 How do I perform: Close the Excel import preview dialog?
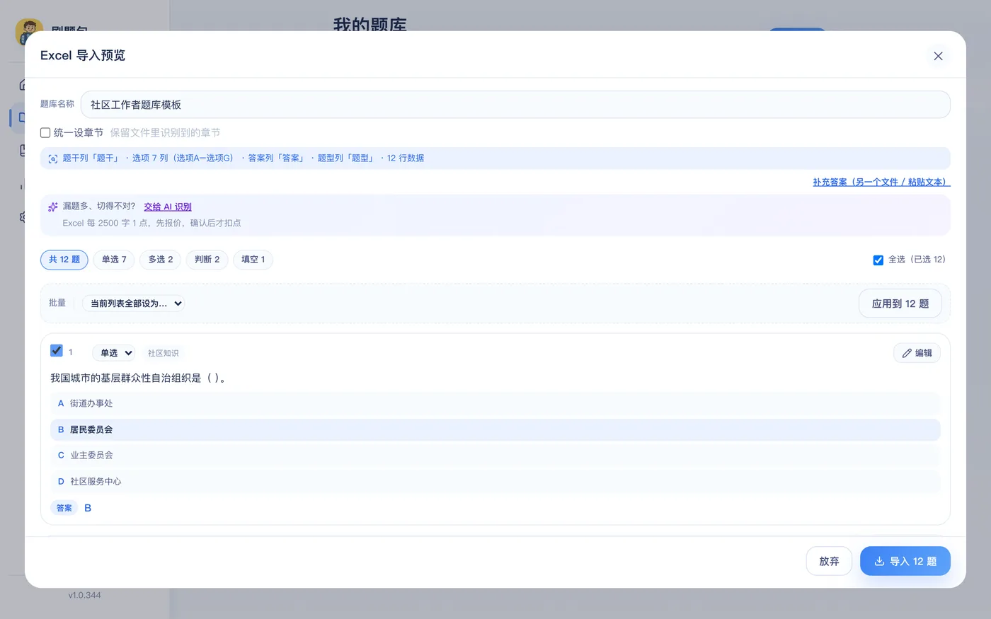(938, 56)
